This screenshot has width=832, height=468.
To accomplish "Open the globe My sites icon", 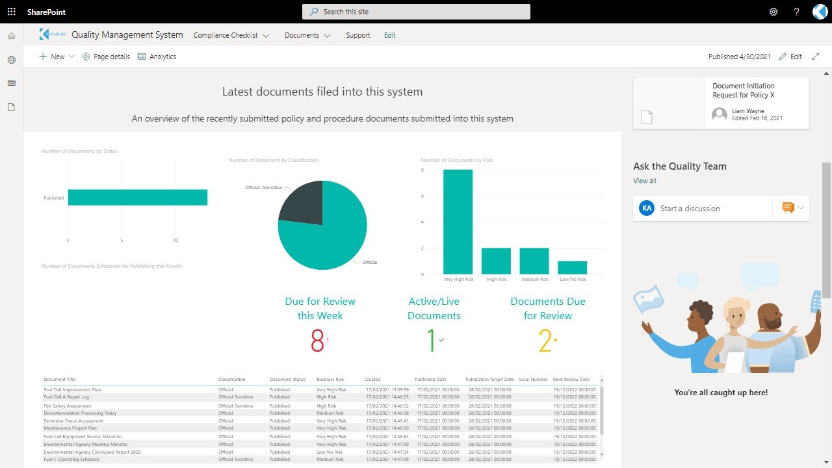I will (11, 60).
